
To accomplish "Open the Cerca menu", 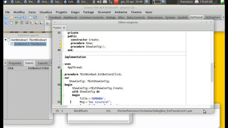I will [32, 12].
